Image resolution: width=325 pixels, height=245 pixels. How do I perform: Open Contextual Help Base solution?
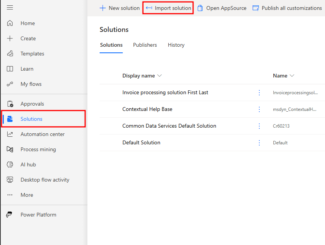tap(147, 109)
